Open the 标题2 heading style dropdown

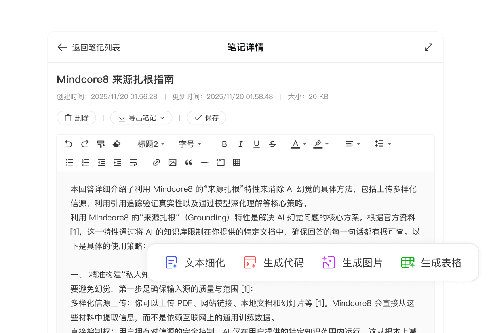[151, 144]
